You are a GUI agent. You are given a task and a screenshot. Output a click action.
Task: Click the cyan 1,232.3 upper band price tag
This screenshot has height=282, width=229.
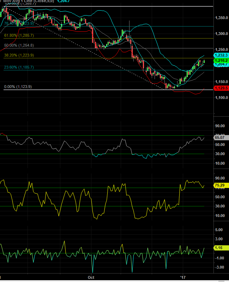tap(221, 55)
